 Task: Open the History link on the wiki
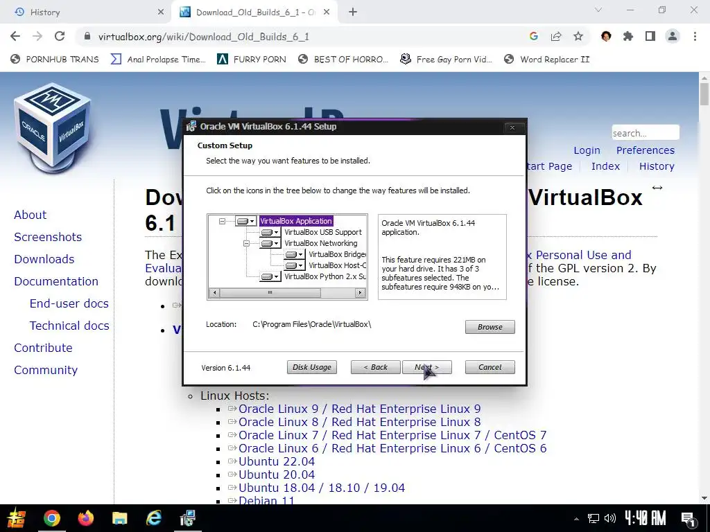coord(657,166)
